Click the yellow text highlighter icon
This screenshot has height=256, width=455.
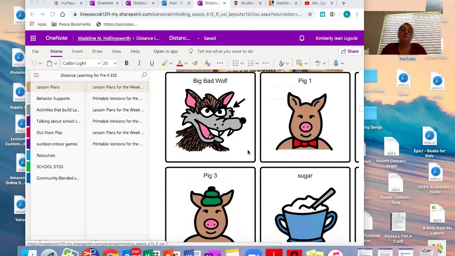165,63
